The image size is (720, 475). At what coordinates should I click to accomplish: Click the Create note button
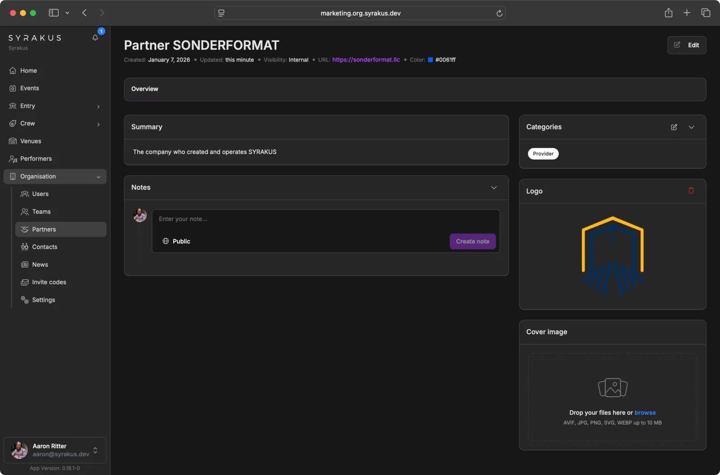click(472, 241)
